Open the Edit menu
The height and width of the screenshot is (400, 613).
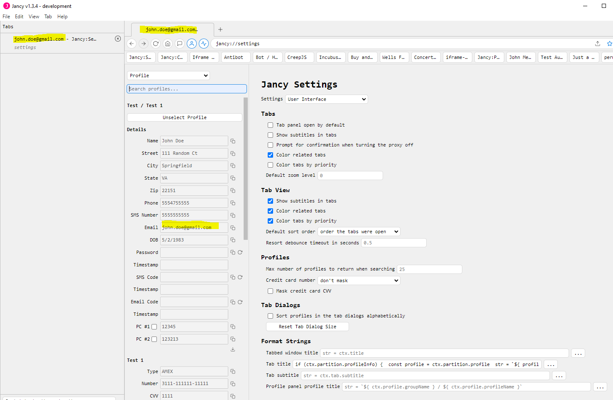coord(19,17)
